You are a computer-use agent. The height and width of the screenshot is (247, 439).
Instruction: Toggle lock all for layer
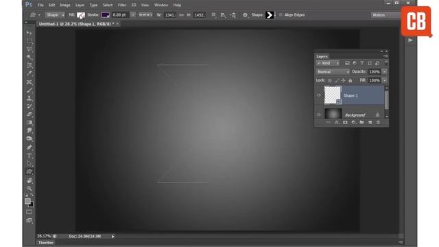point(351,81)
